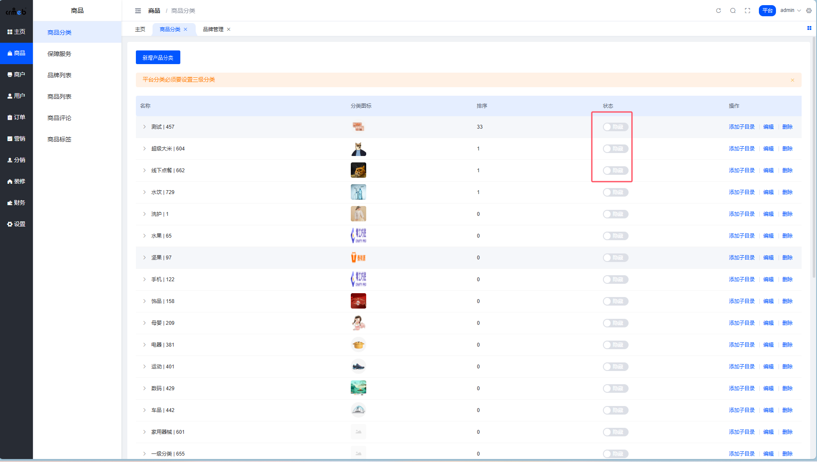
Task: Toggle status switch for 电器 category
Action: (x=615, y=345)
